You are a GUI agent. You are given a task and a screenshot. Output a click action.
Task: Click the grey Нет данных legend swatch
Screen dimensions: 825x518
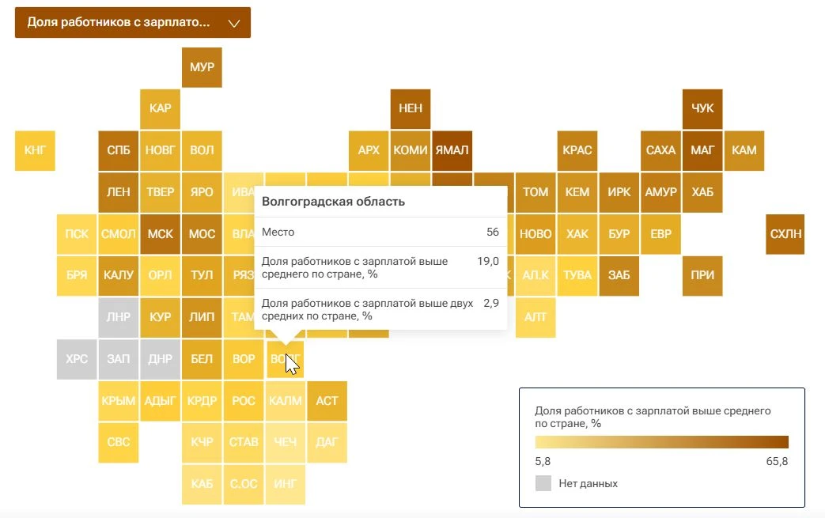point(543,483)
